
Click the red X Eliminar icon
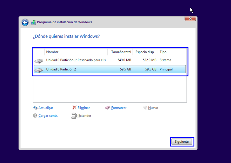click(x=74, y=108)
